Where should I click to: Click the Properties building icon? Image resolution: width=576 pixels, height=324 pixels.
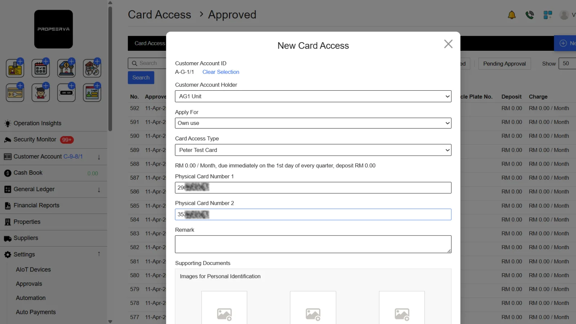[8, 222]
